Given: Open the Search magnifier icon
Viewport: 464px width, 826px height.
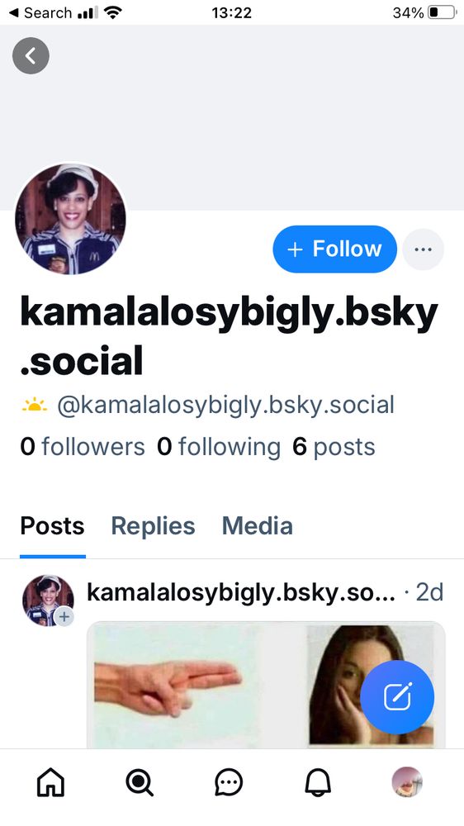Looking at the screenshot, I should pyautogui.click(x=140, y=782).
